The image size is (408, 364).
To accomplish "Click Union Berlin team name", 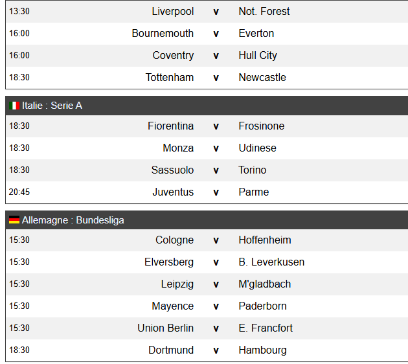I will coord(166,328).
